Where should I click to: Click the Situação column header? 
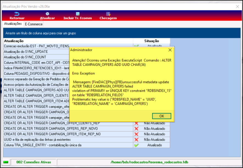tap(152, 41)
